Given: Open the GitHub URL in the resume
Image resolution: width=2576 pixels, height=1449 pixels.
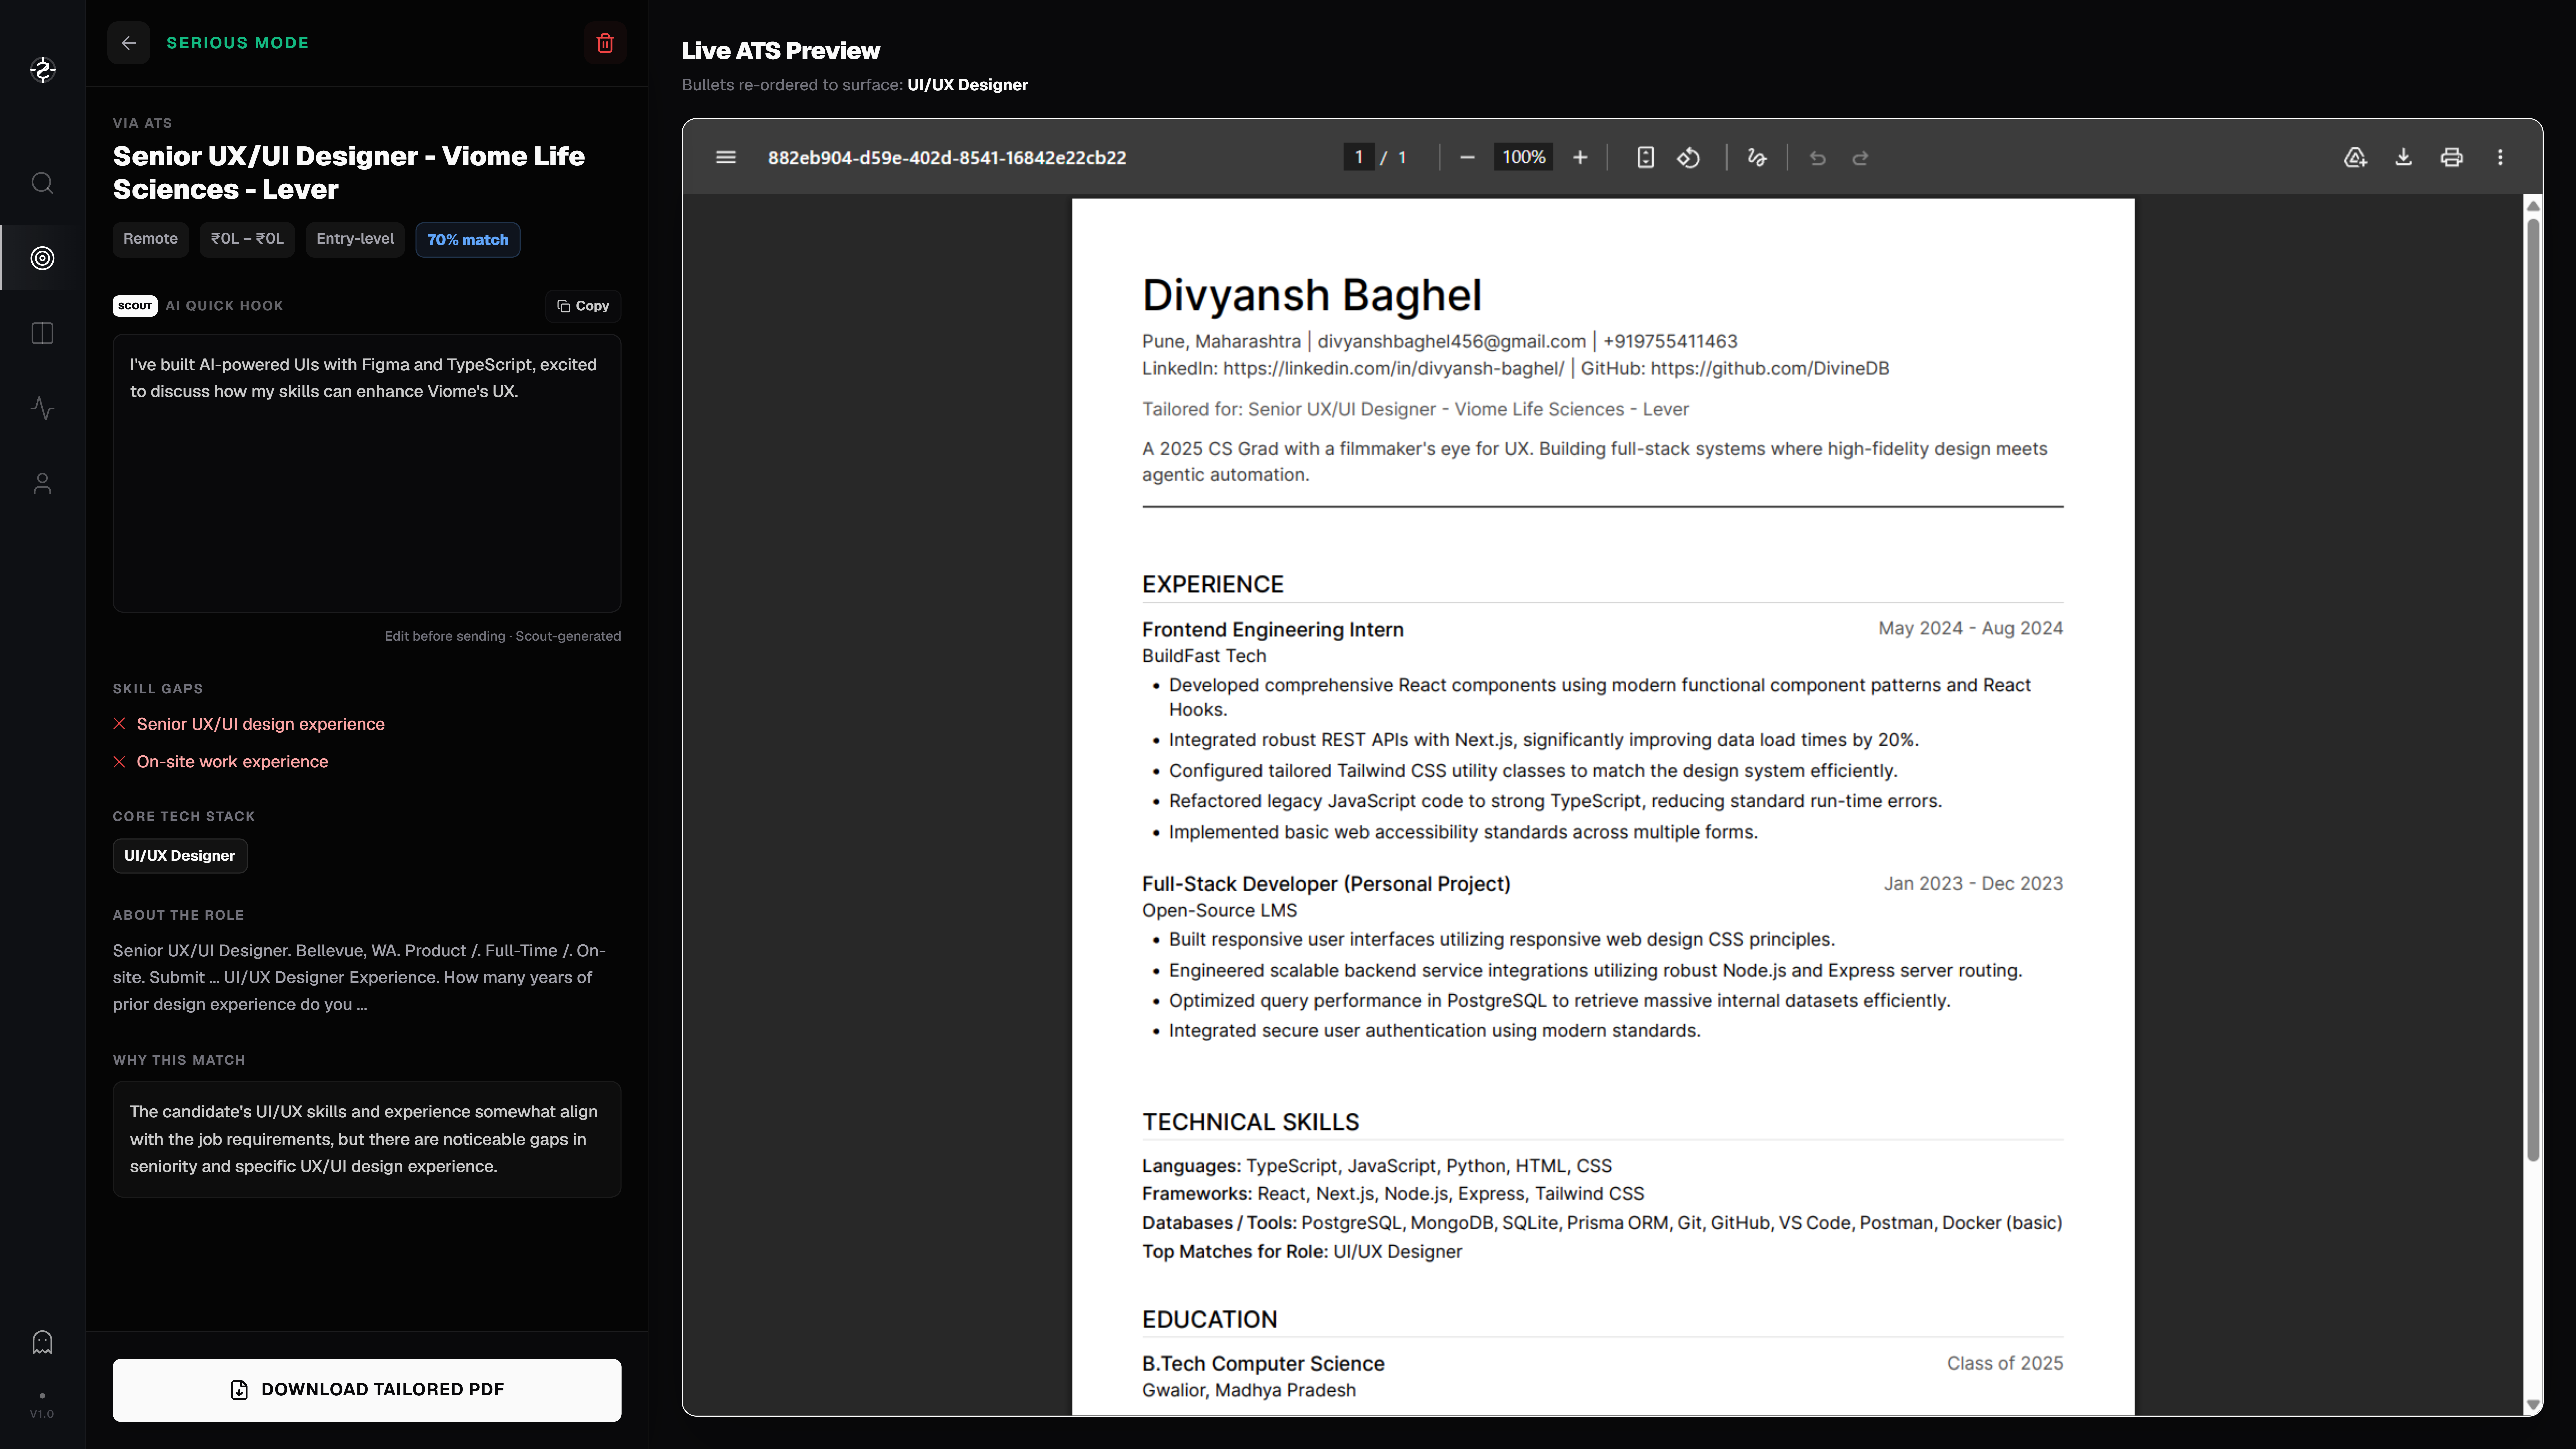Looking at the screenshot, I should coord(1769,369).
